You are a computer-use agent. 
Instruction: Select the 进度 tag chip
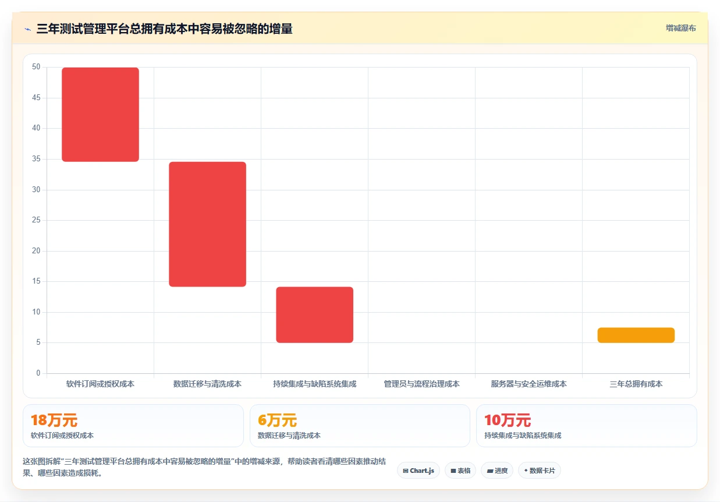point(497,471)
